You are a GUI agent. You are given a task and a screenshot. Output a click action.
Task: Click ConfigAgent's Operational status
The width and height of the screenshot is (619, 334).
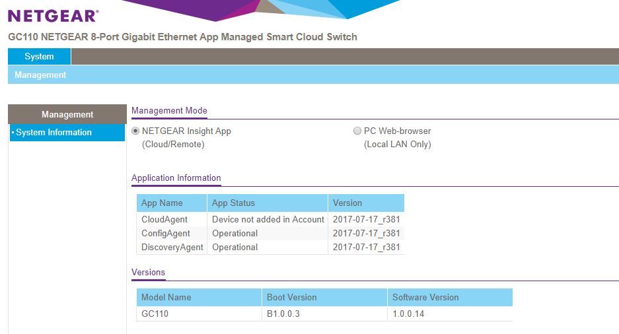[x=235, y=234]
